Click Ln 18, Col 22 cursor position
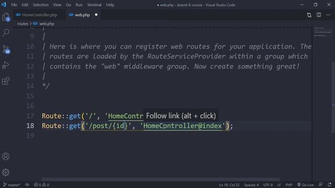This screenshot has height=188, width=335. [229, 185]
